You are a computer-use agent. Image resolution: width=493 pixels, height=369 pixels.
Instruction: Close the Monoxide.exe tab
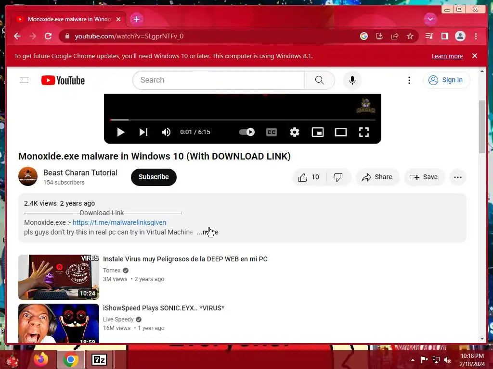pos(118,19)
